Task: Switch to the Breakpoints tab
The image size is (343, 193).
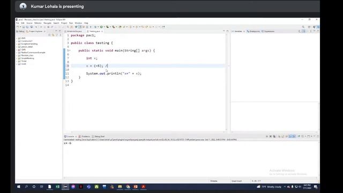Action: tap(253, 31)
